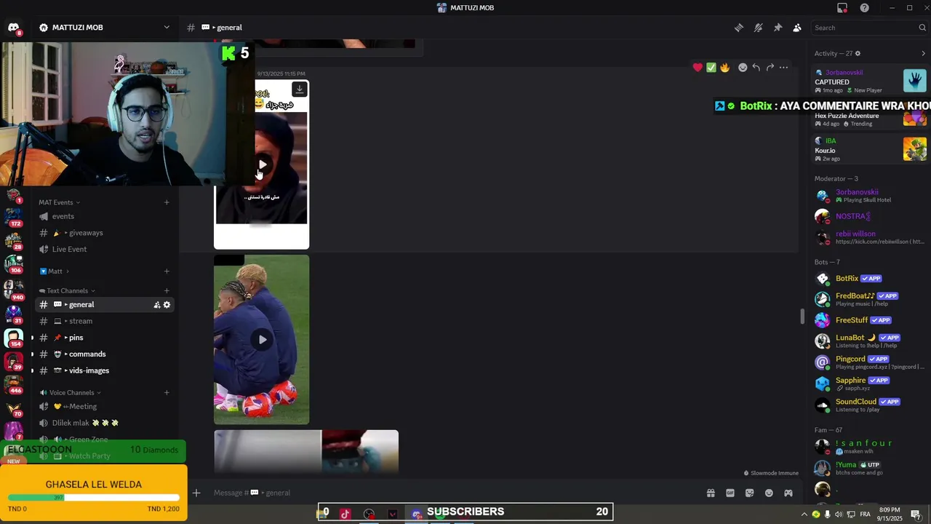Open rebii willson member profile
Screen dimensions: 931x524
[871, 237]
